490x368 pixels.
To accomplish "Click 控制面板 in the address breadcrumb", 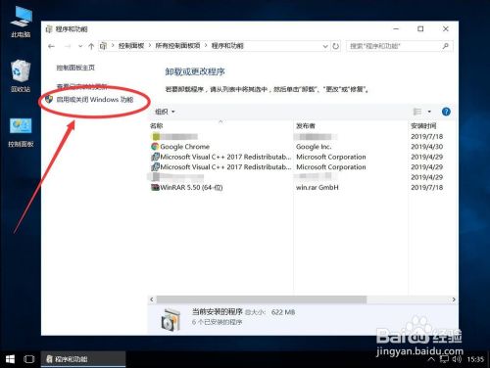I will 131,46.
